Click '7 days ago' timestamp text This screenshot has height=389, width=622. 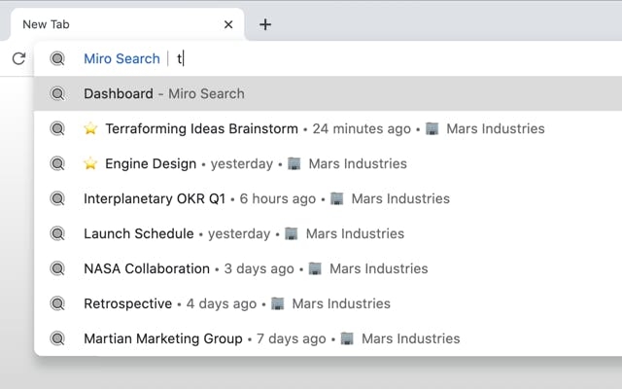pos(292,338)
